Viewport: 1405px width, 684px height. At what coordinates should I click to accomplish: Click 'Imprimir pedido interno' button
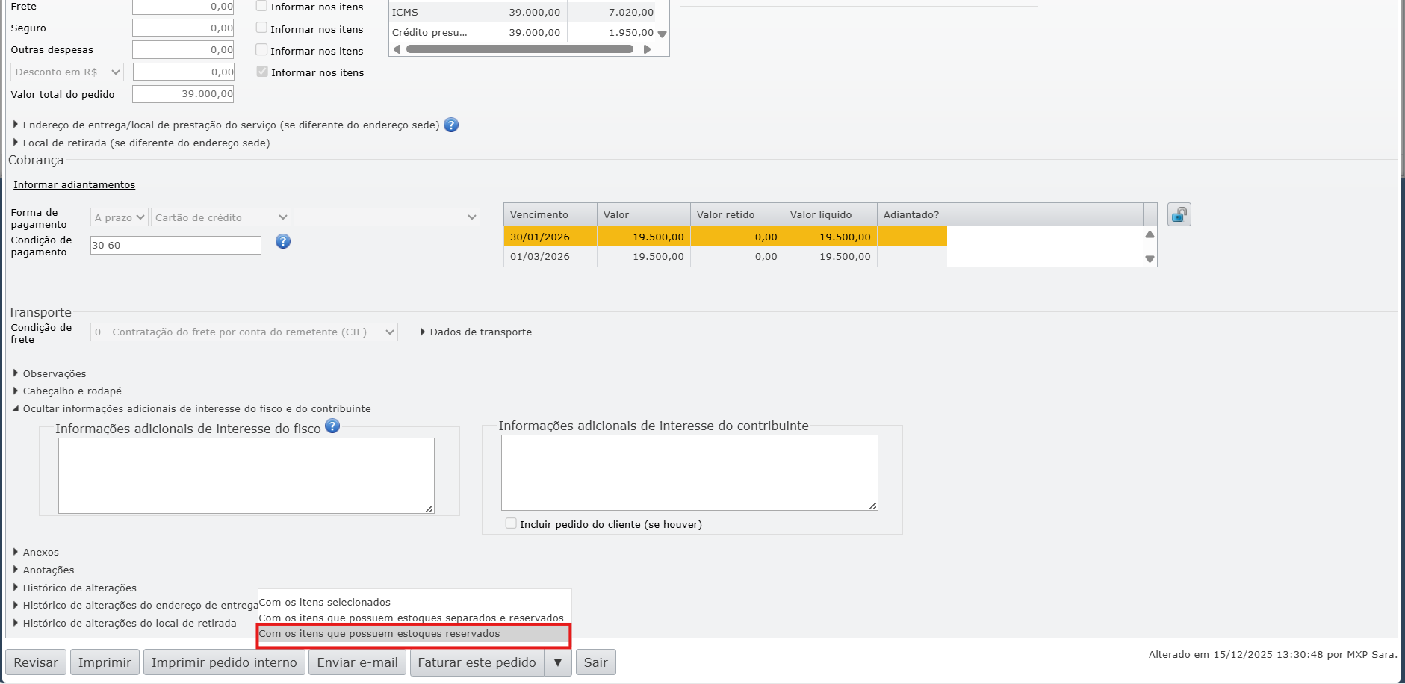224,662
